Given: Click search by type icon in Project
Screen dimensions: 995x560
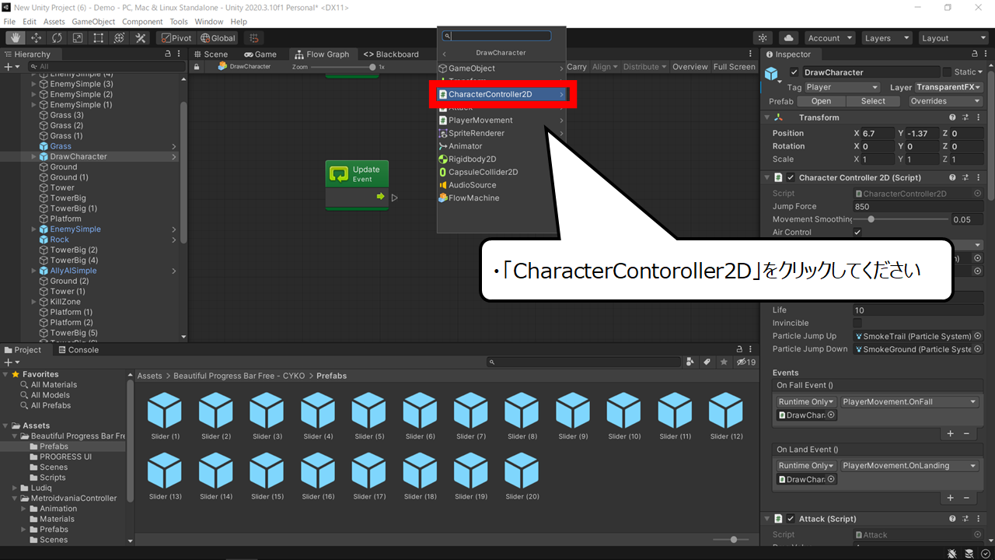Looking at the screenshot, I should (x=690, y=362).
